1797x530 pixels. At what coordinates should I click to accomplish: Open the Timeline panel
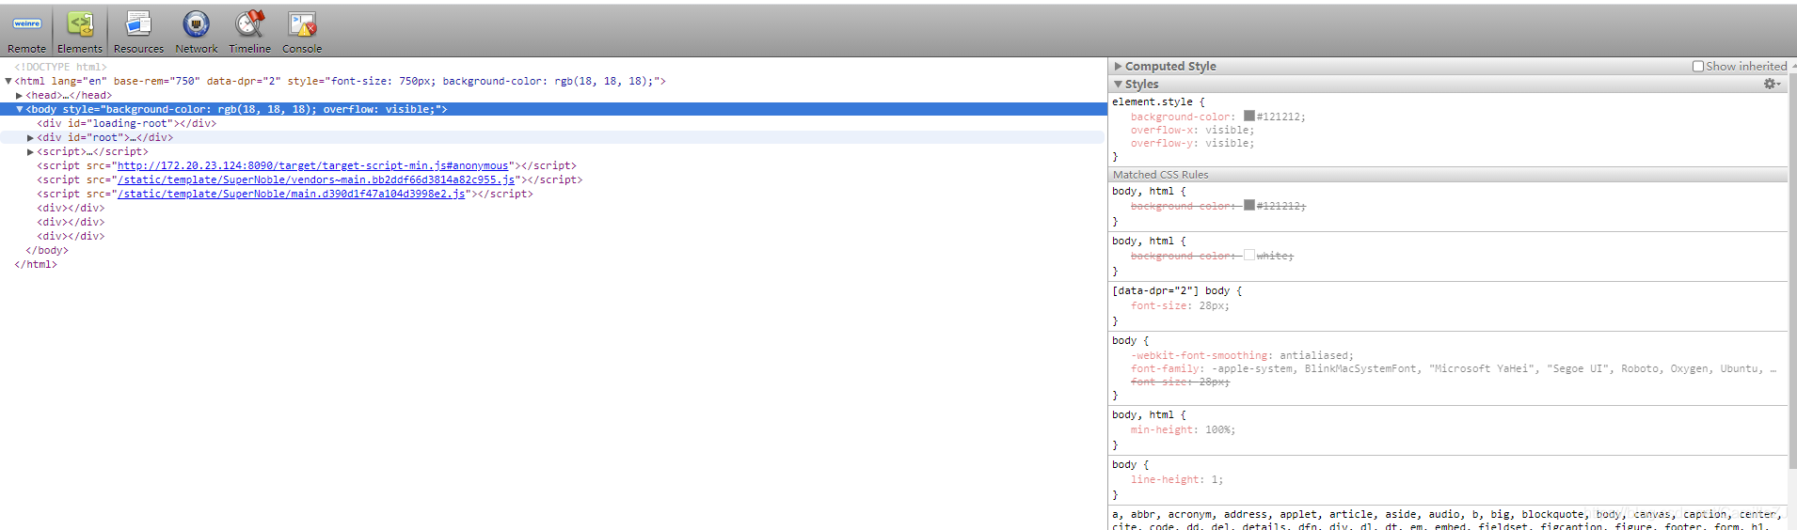(249, 31)
